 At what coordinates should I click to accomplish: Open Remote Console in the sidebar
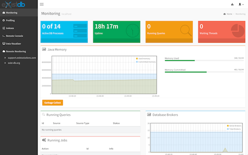pyautogui.click(x=19, y=36)
